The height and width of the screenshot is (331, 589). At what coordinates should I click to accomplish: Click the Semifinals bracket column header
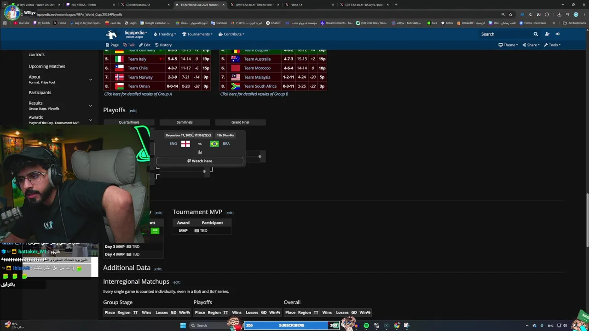click(185, 122)
